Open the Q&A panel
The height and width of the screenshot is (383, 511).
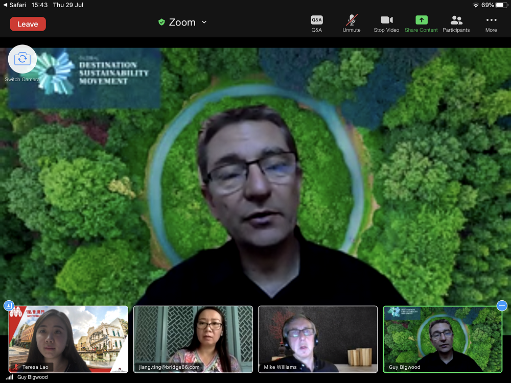tap(316, 23)
